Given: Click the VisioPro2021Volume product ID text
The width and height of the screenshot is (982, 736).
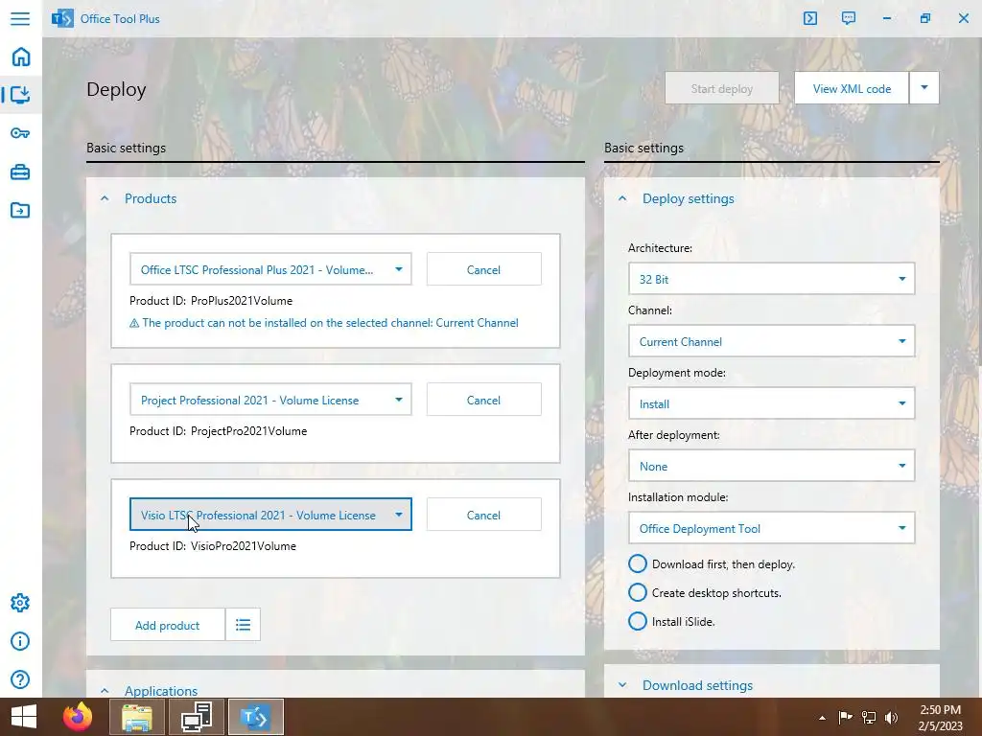Looking at the screenshot, I should pos(243,545).
